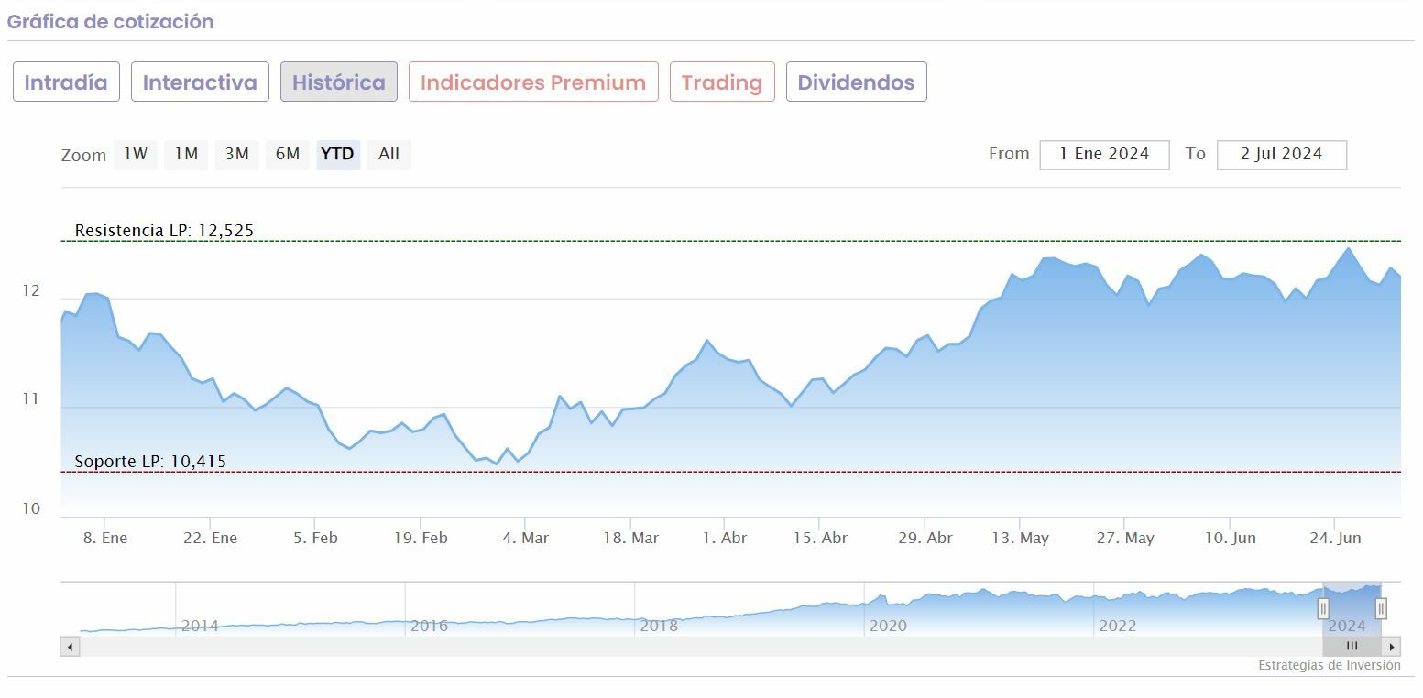Click the navigator scrollbar thumb grip
This screenshot has height=698, width=1423.
point(1352,646)
